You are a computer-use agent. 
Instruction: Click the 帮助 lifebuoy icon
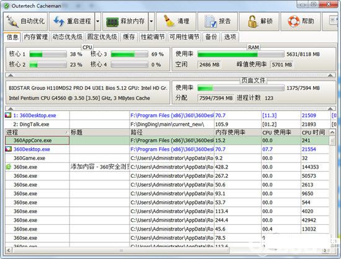pyautogui.click(x=294, y=21)
